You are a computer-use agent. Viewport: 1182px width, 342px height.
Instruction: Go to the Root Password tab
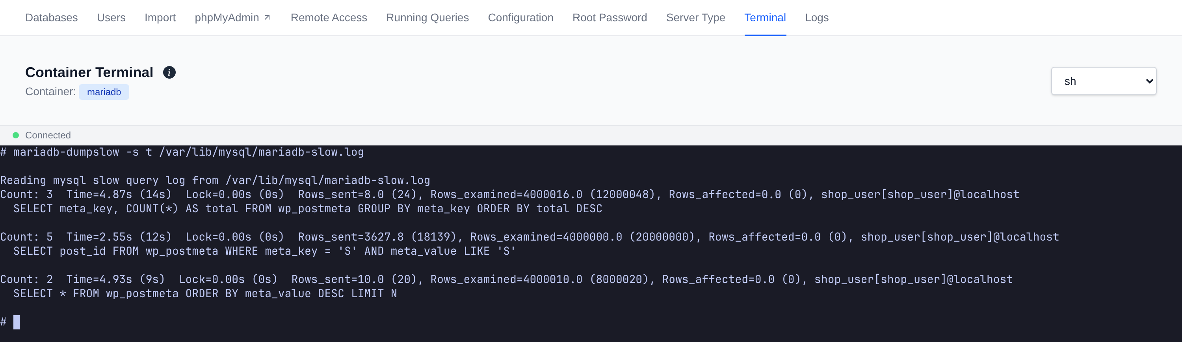[610, 17]
